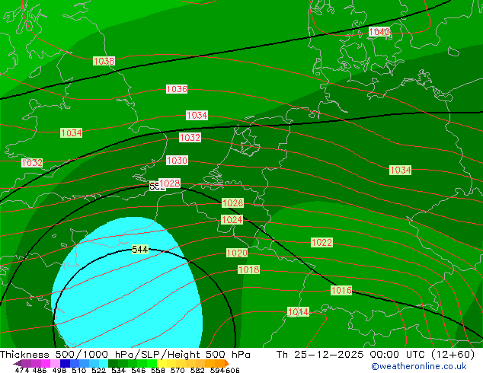Viewport: 483px width, 373px height.
Task: Select the bright magenta legend swatch
Action: tap(45, 363)
